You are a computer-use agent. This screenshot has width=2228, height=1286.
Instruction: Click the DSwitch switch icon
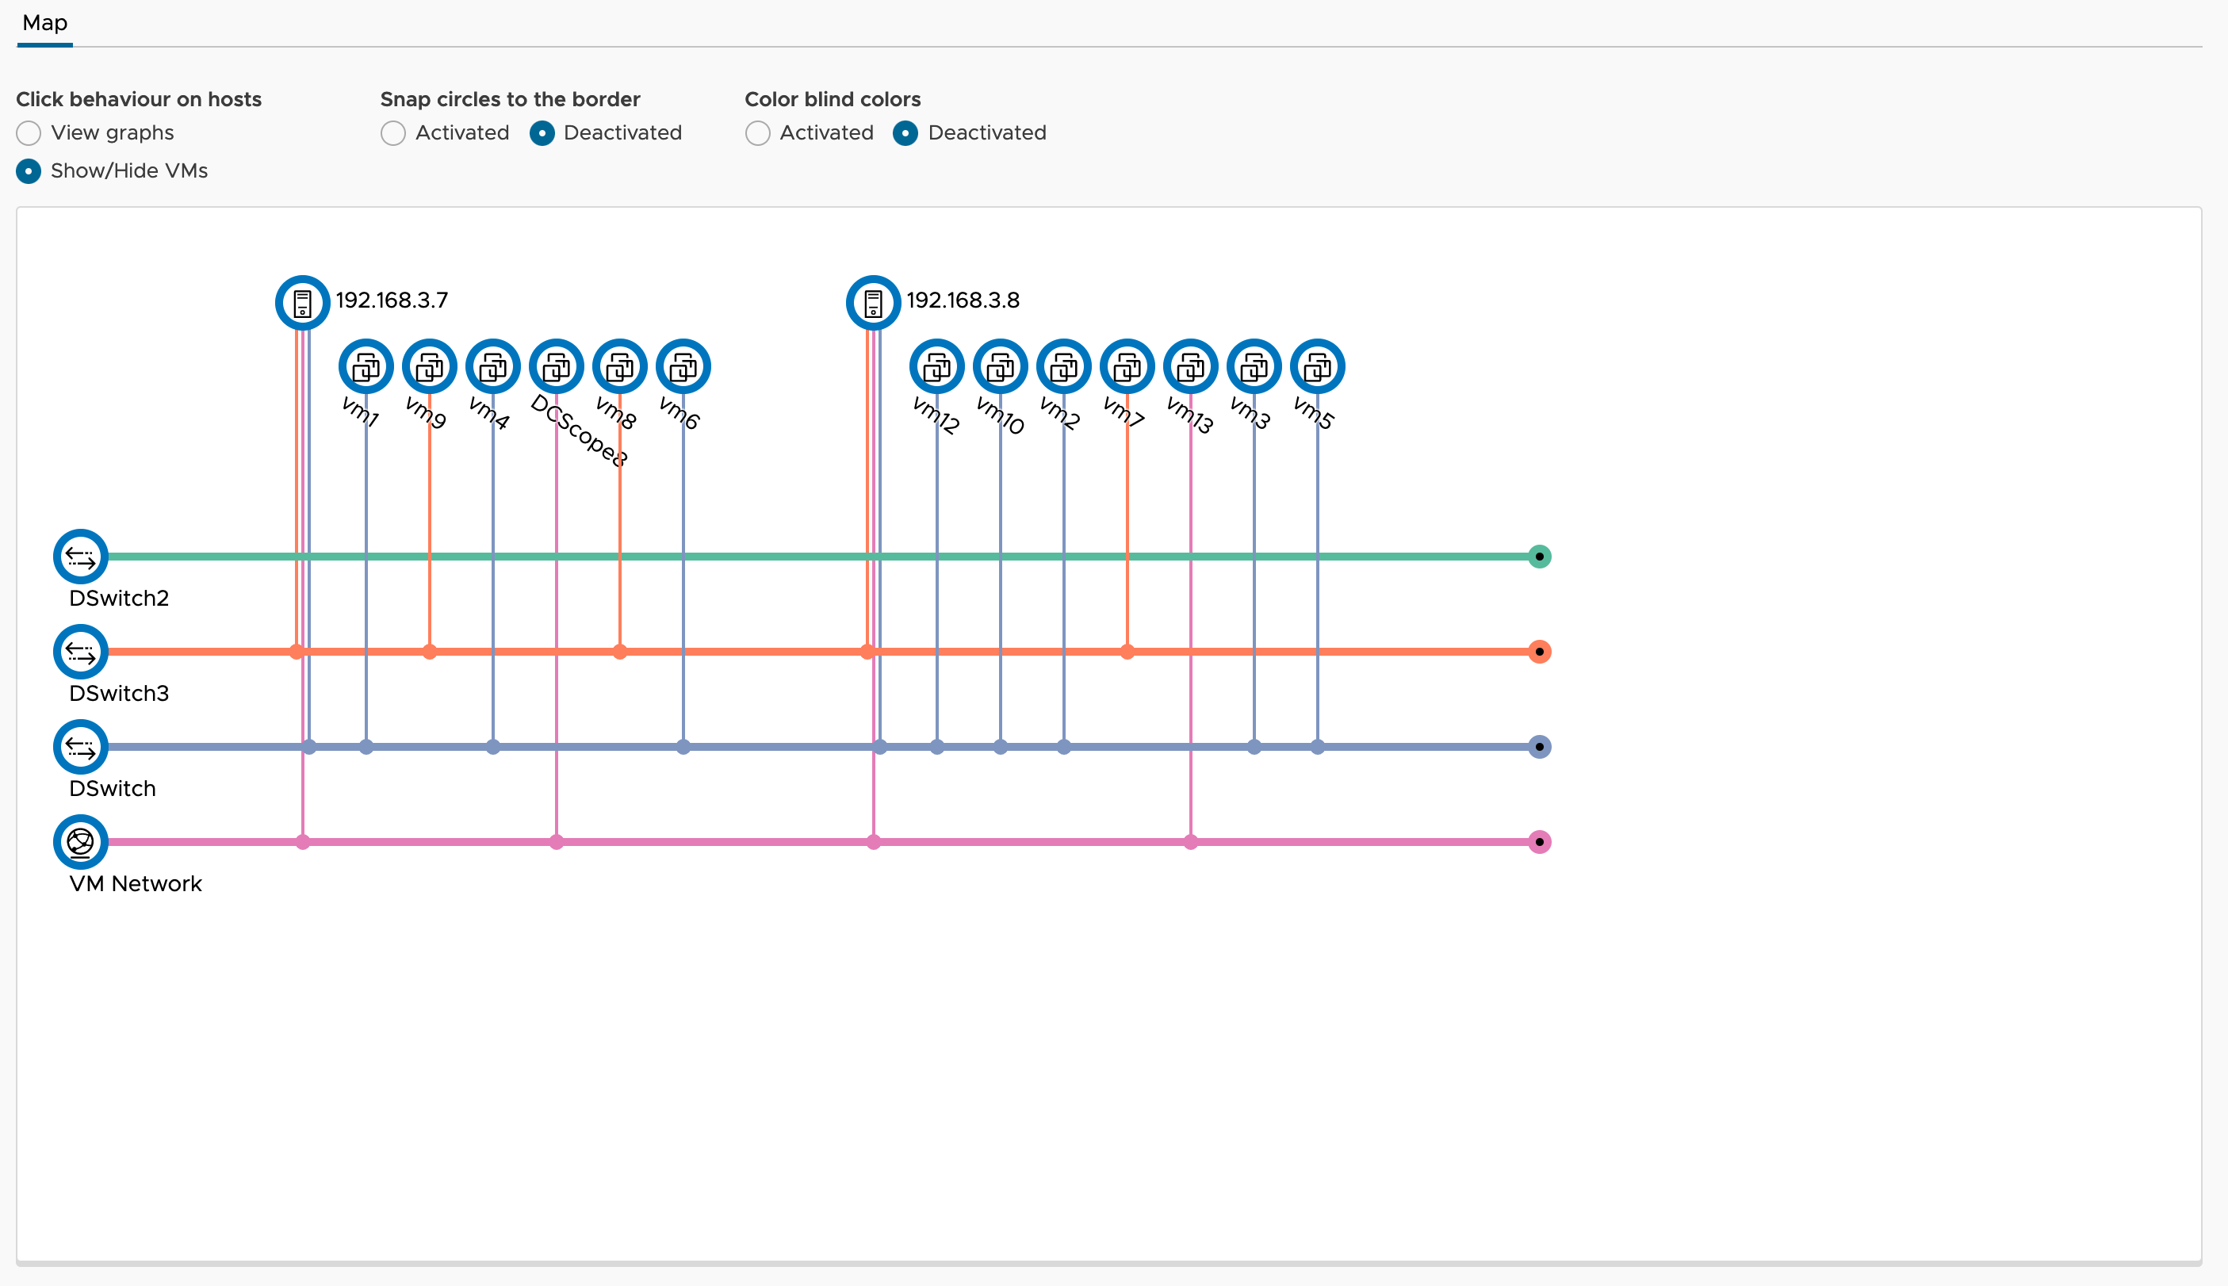(x=81, y=747)
